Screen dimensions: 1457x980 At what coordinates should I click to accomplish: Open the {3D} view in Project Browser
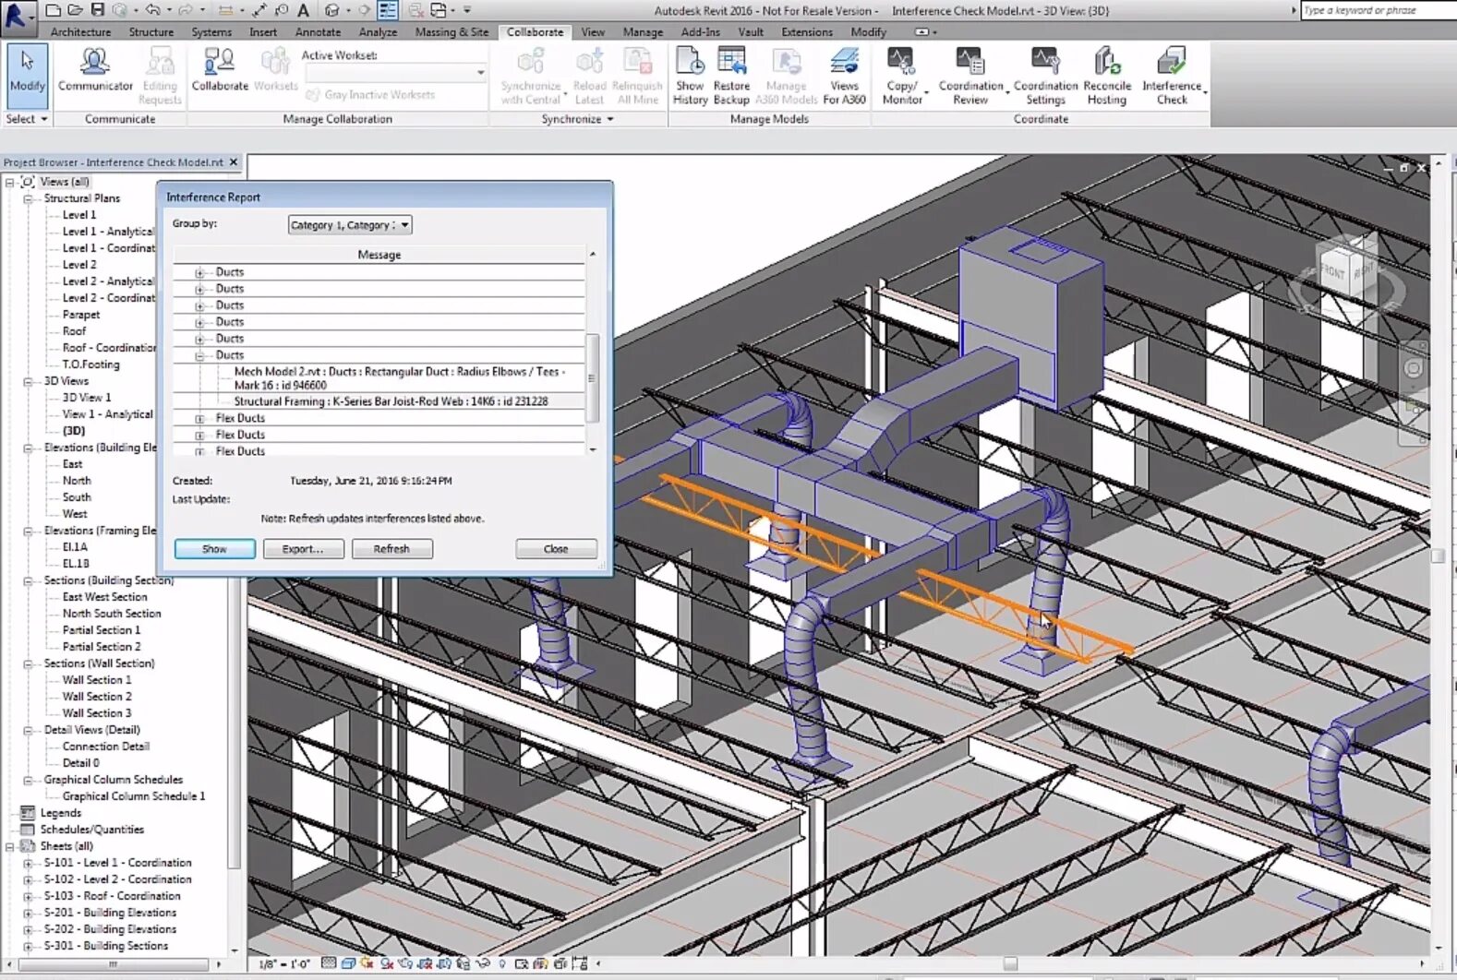coord(74,431)
